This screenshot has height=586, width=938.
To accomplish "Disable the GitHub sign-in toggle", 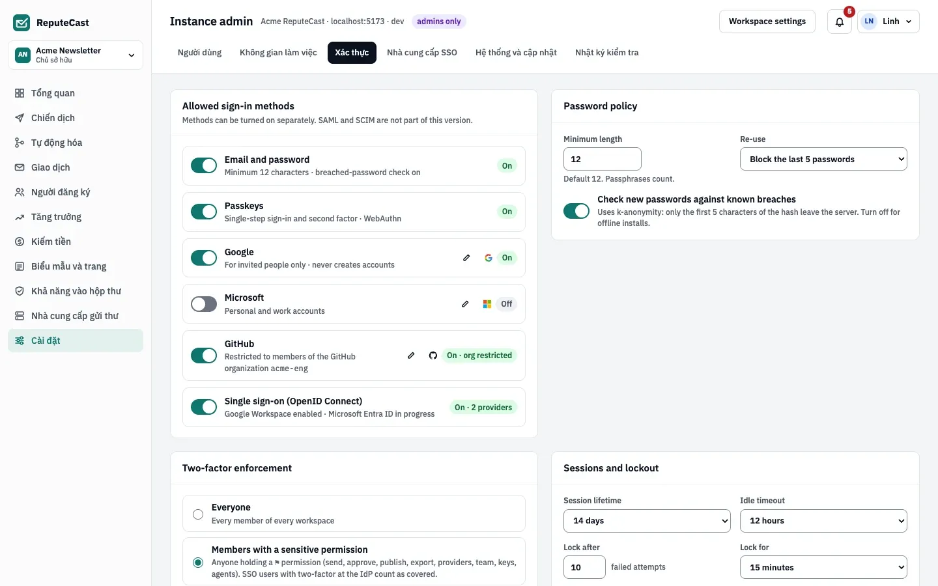I will 204,356.
